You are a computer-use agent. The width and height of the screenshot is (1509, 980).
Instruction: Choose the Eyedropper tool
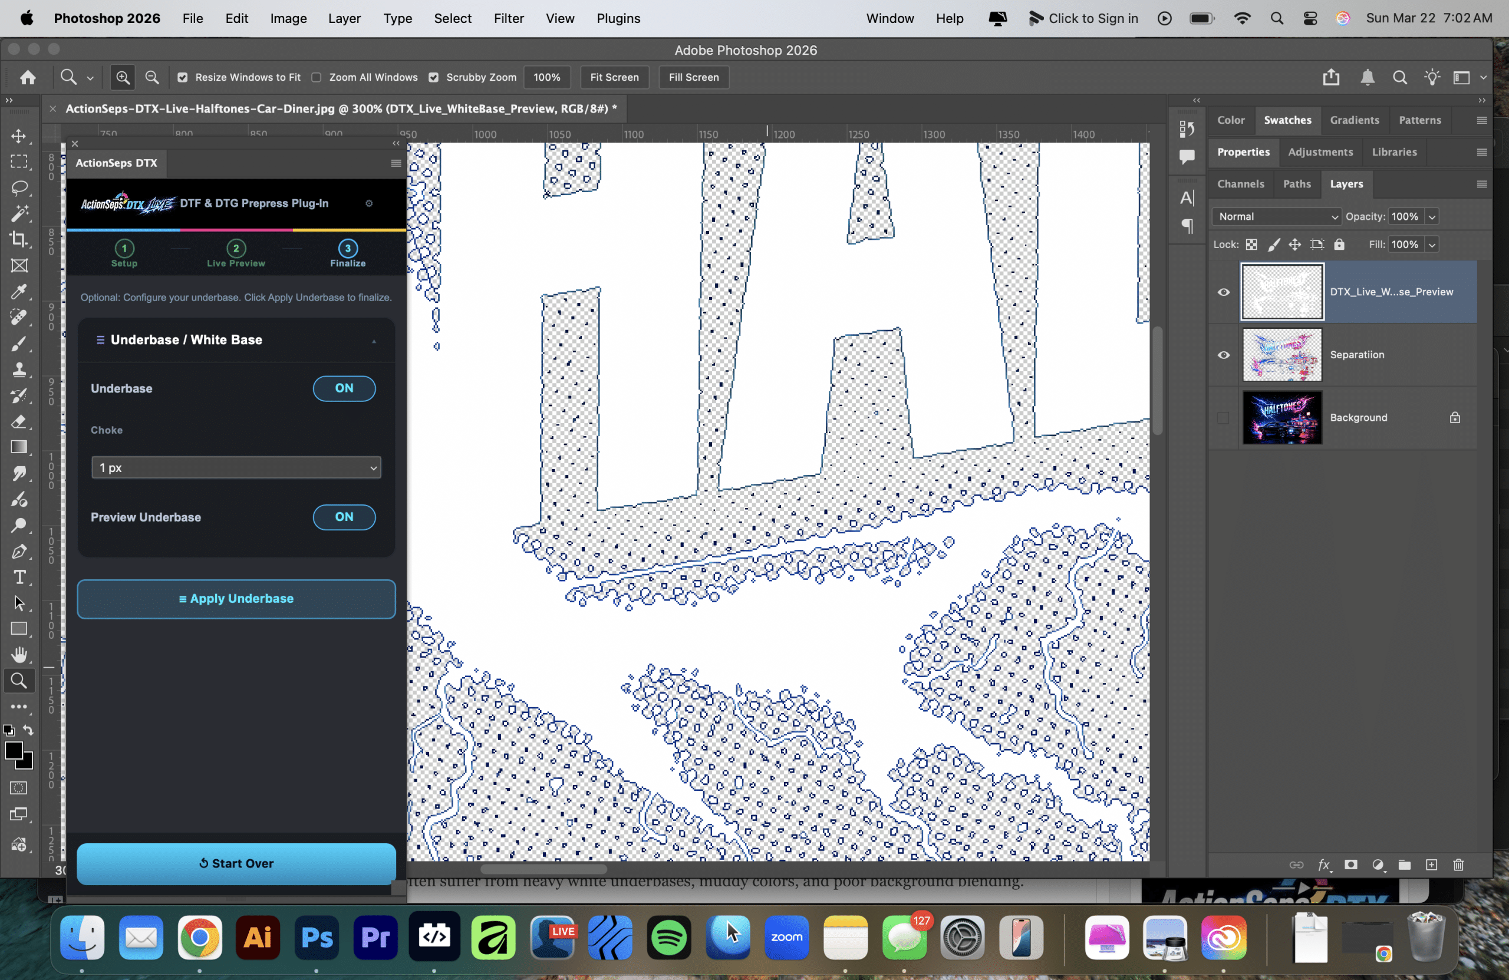pos(19,292)
